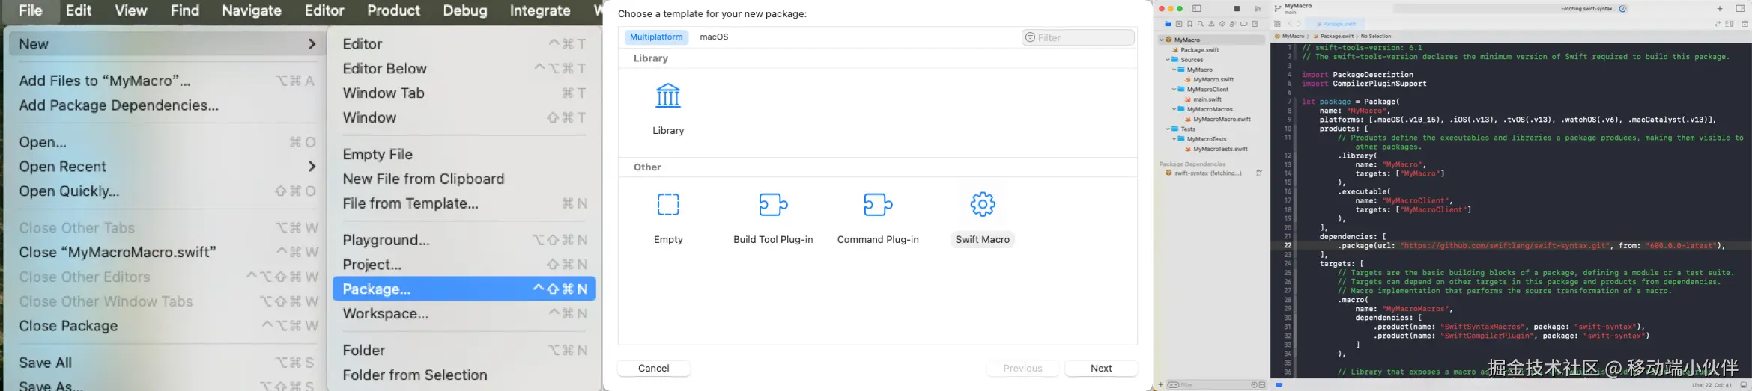
Task: Collapse the Sources folder
Action: [x=1168, y=60]
